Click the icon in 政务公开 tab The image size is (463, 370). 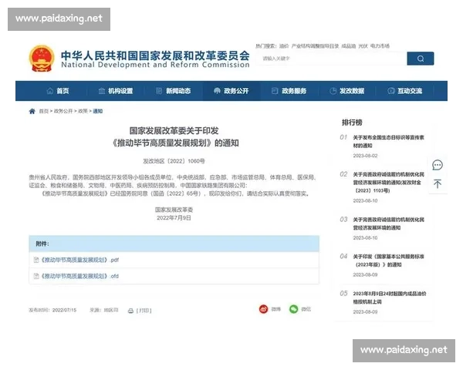pyautogui.click(x=217, y=91)
